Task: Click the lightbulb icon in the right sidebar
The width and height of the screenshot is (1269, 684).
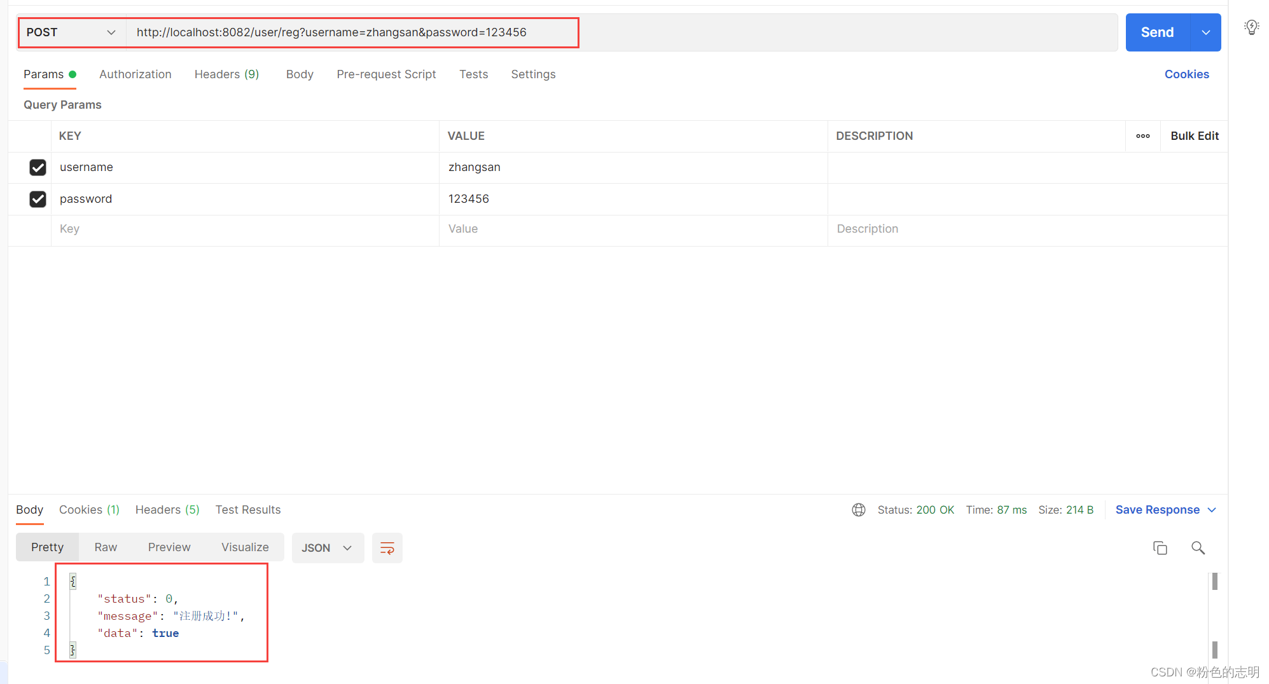Action: [x=1251, y=27]
